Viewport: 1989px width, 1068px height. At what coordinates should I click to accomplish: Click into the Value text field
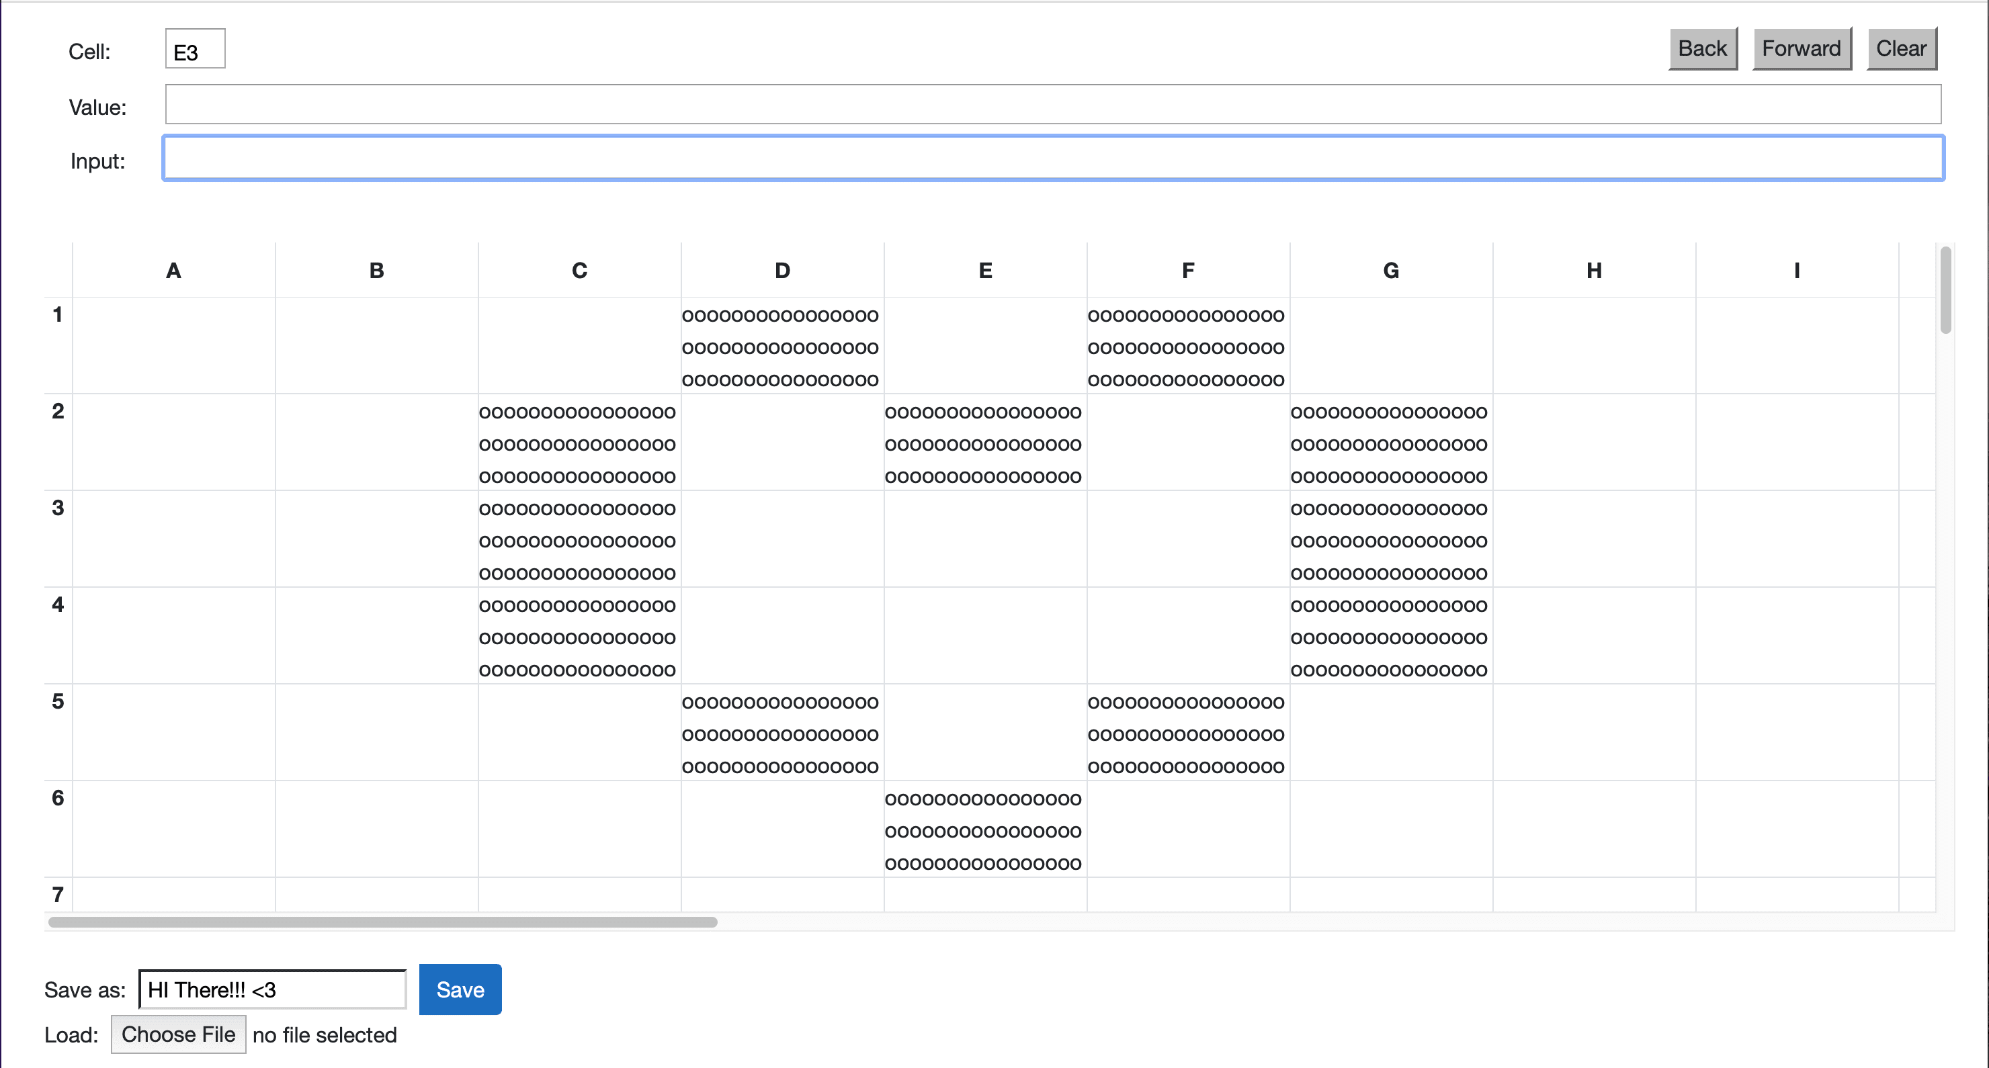[x=1052, y=104]
